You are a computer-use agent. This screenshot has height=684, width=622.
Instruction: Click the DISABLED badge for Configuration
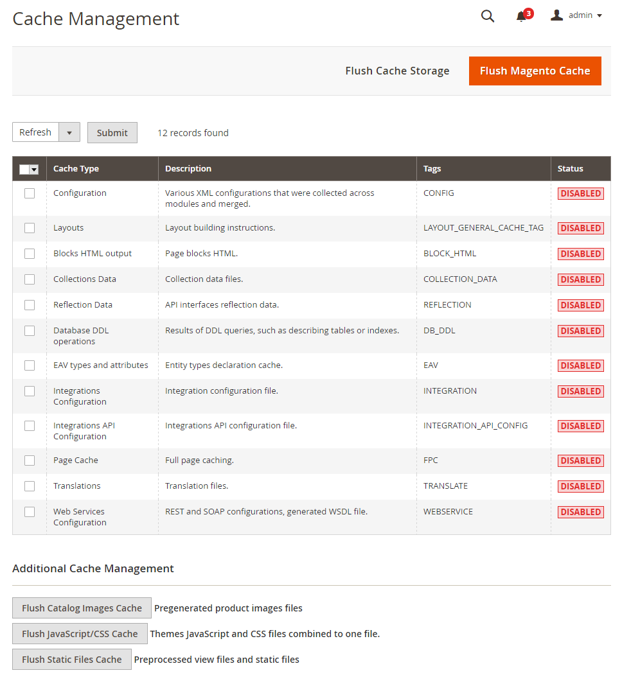(x=580, y=193)
